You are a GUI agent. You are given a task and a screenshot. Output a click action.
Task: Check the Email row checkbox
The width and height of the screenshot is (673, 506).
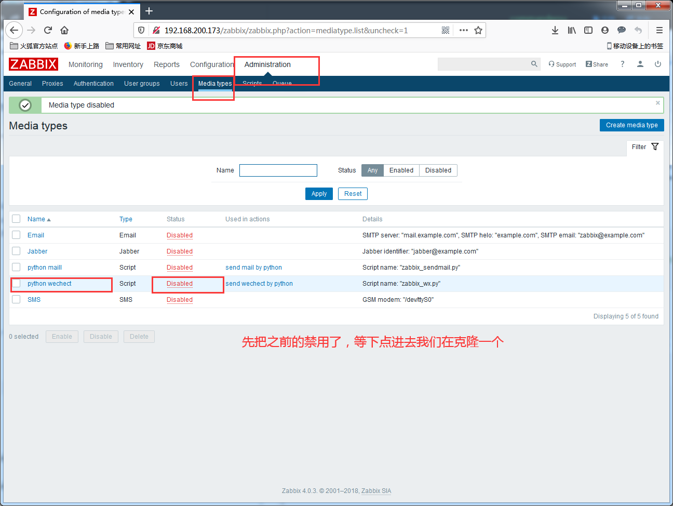[16, 235]
